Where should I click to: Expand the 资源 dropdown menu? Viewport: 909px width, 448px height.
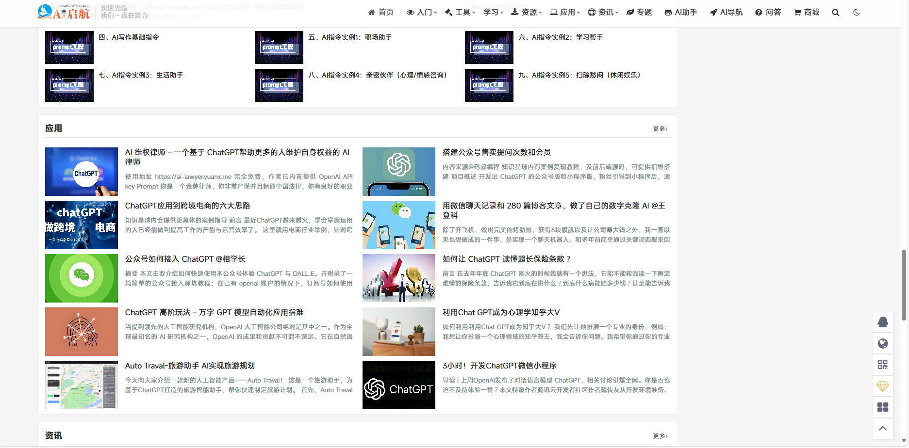pos(526,12)
